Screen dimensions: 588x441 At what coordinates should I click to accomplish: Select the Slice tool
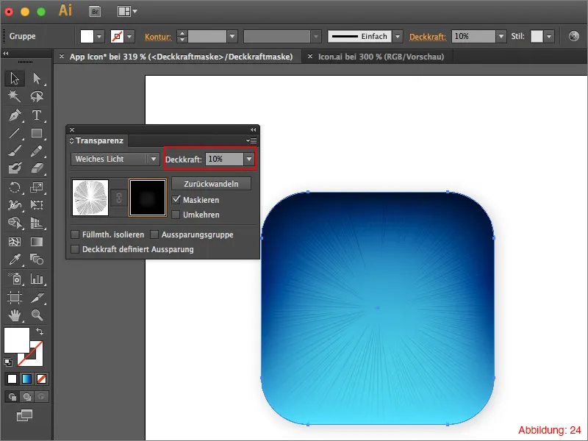[x=36, y=298]
